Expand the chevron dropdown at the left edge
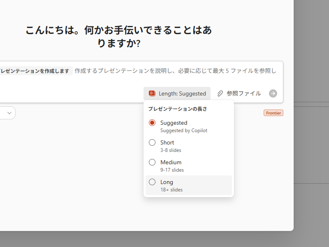 point(8,112)
